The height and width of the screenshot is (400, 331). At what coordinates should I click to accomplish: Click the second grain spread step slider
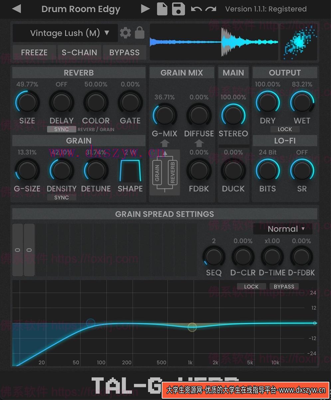click(29, 250)
